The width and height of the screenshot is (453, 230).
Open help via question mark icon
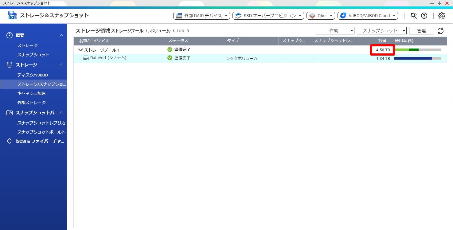click(424, 16)
